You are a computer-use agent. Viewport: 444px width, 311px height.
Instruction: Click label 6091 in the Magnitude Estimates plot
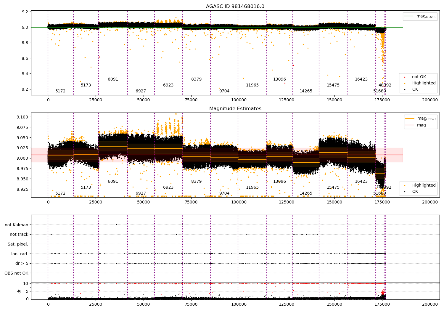pos(113,182)
